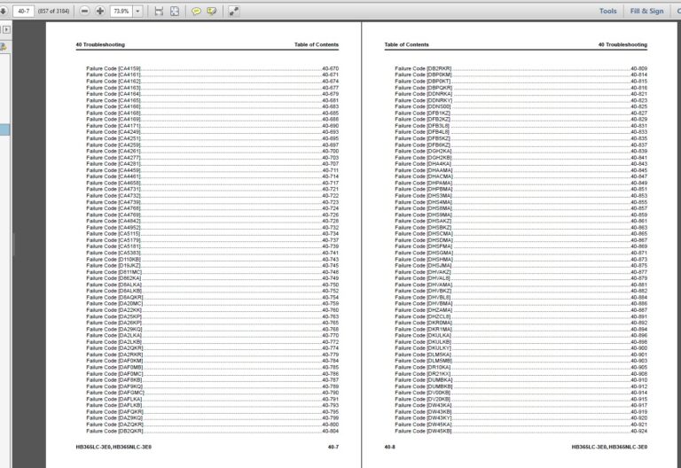This screenshot has height=468, width=681.
Task: Click the '(857 of 3184)' page count text
Action: 53,11
